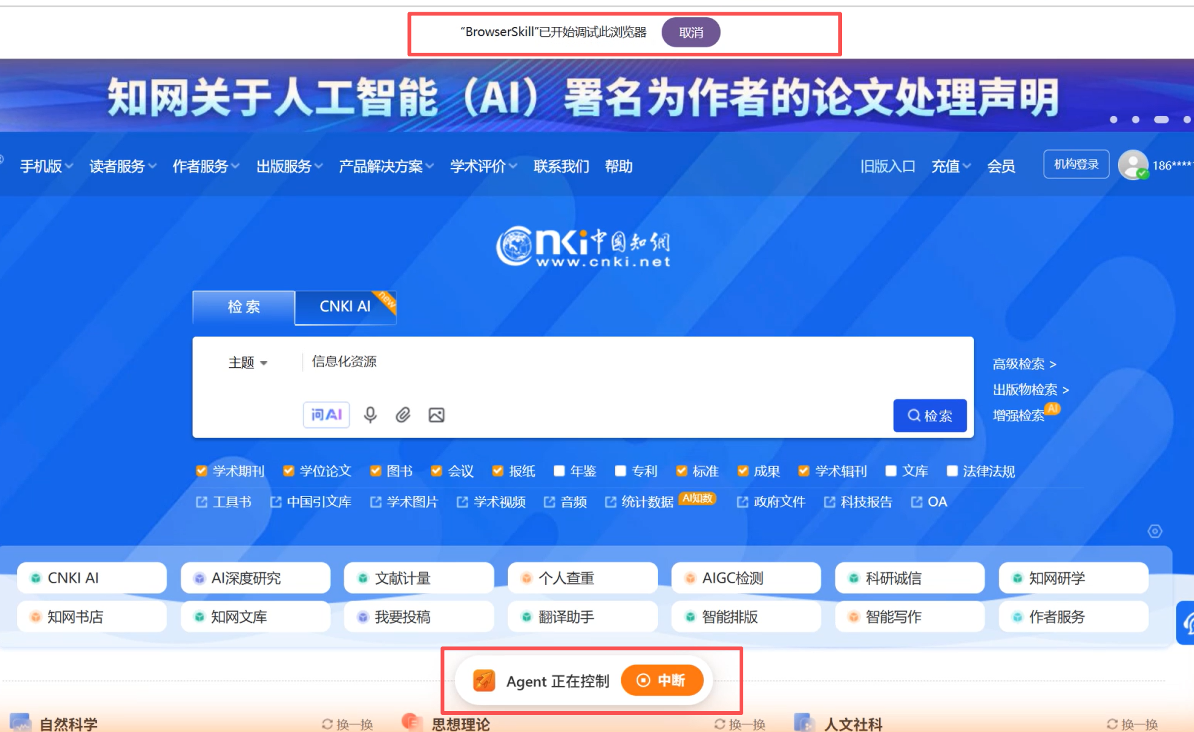Open the 工具书 external link

224,502
